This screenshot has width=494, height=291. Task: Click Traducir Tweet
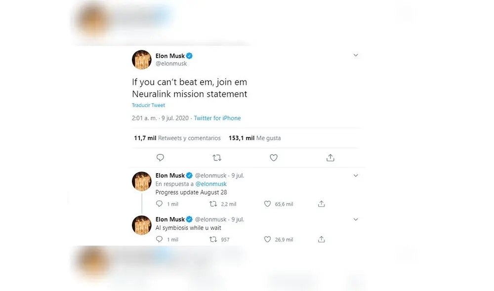pos(148,105)
